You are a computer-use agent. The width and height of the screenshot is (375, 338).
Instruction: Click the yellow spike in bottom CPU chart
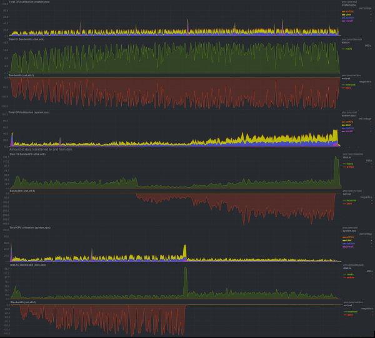185,251
